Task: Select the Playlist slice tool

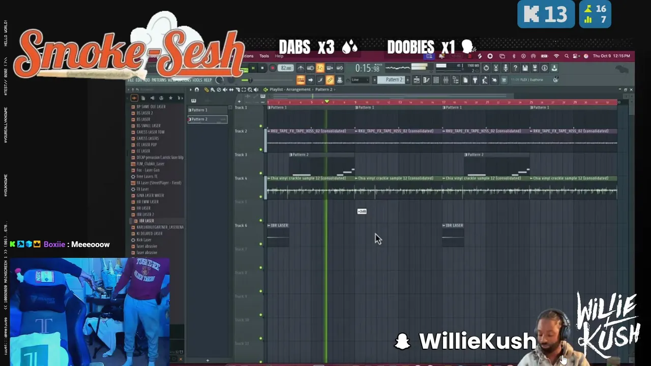Action: pyautogui.click(x=237, y=89)
